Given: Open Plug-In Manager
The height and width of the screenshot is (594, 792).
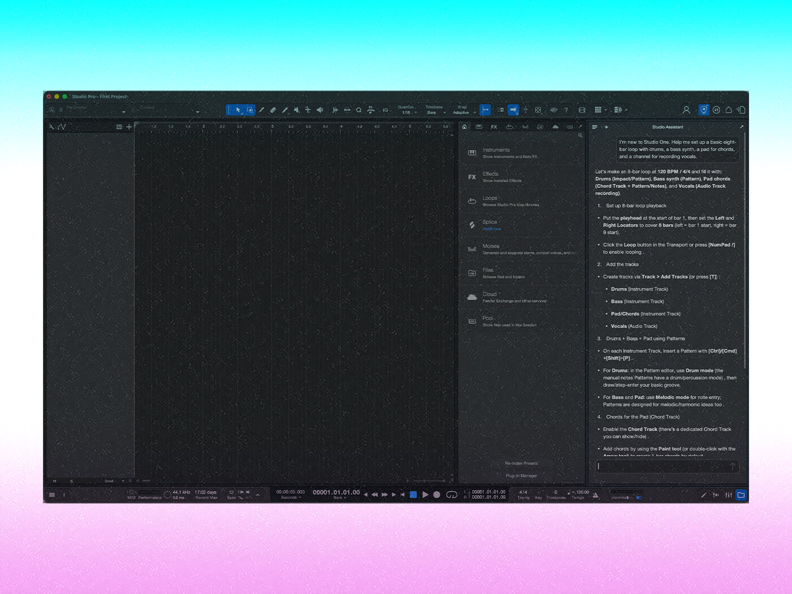Looking at the screenshot, I should [521, 476].
